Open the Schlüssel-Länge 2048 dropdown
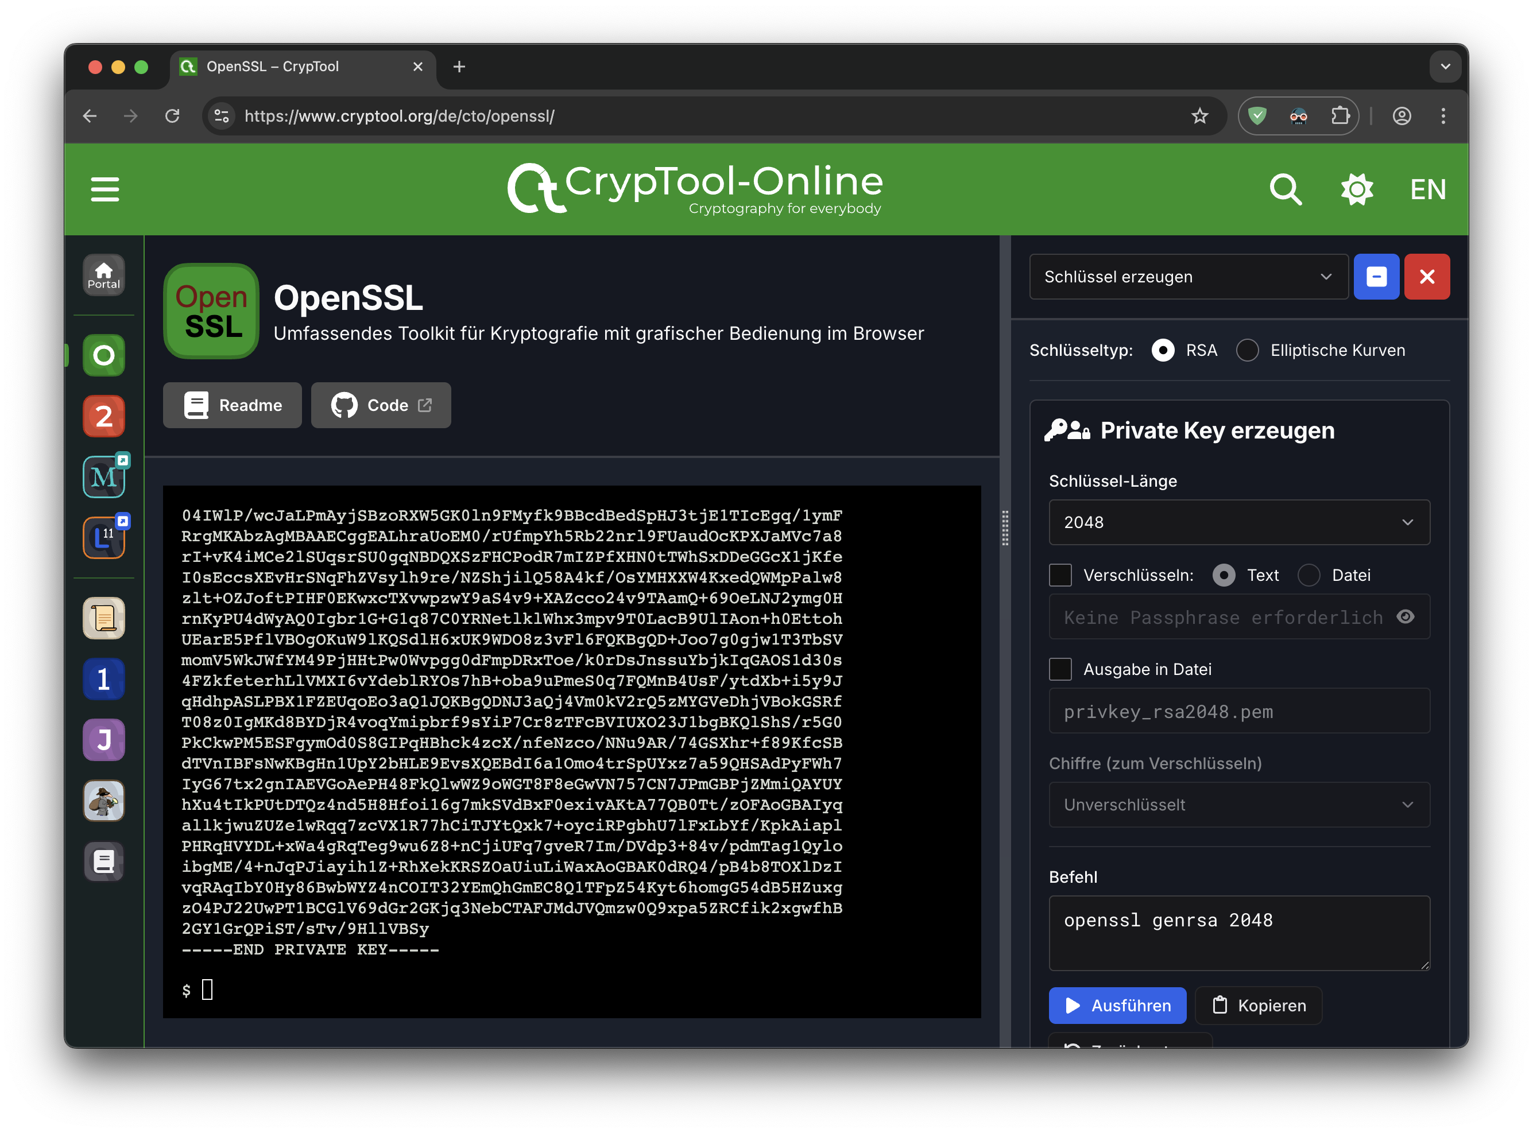Viewport: 1533px width, 1133px height. click(x=1239, y=523)
